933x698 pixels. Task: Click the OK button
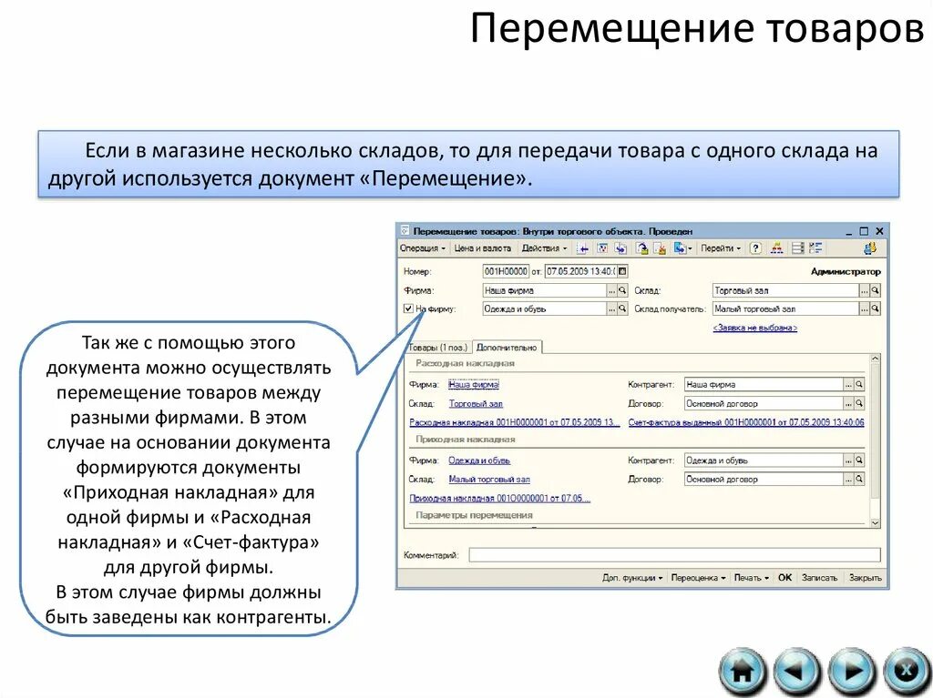coord(784,578)
